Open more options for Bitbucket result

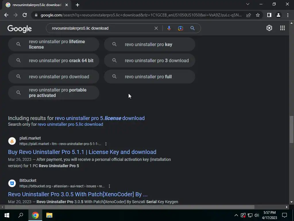coord(109,186)
